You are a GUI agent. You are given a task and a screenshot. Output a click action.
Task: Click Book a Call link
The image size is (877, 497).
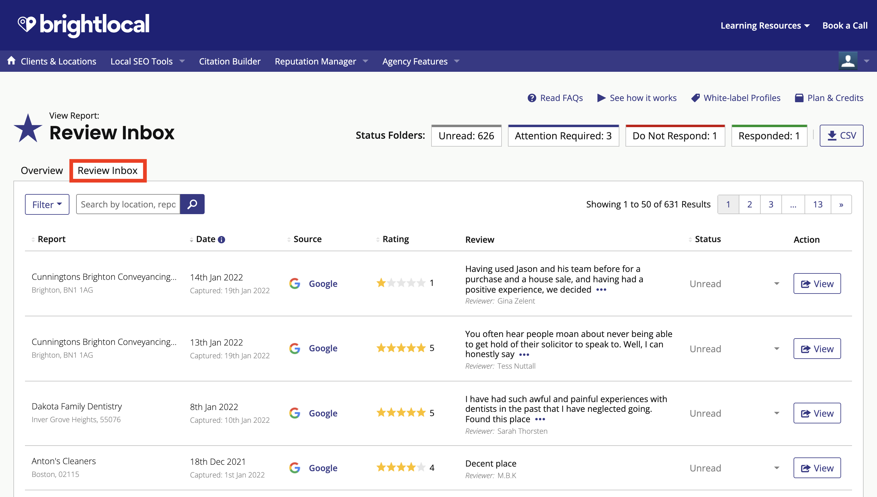(844, 26)
